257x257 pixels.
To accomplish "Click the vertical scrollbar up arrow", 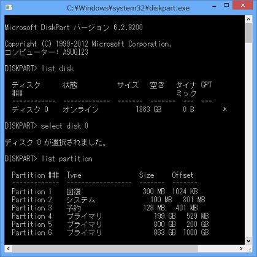I will [x=248, y=20].
